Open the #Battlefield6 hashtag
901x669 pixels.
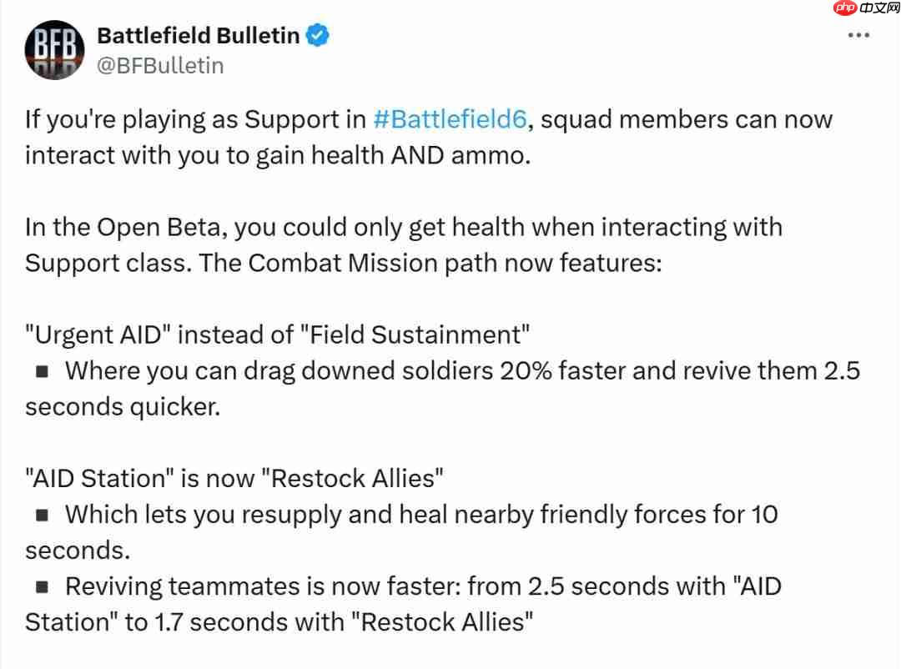click(x=450, y=119)
